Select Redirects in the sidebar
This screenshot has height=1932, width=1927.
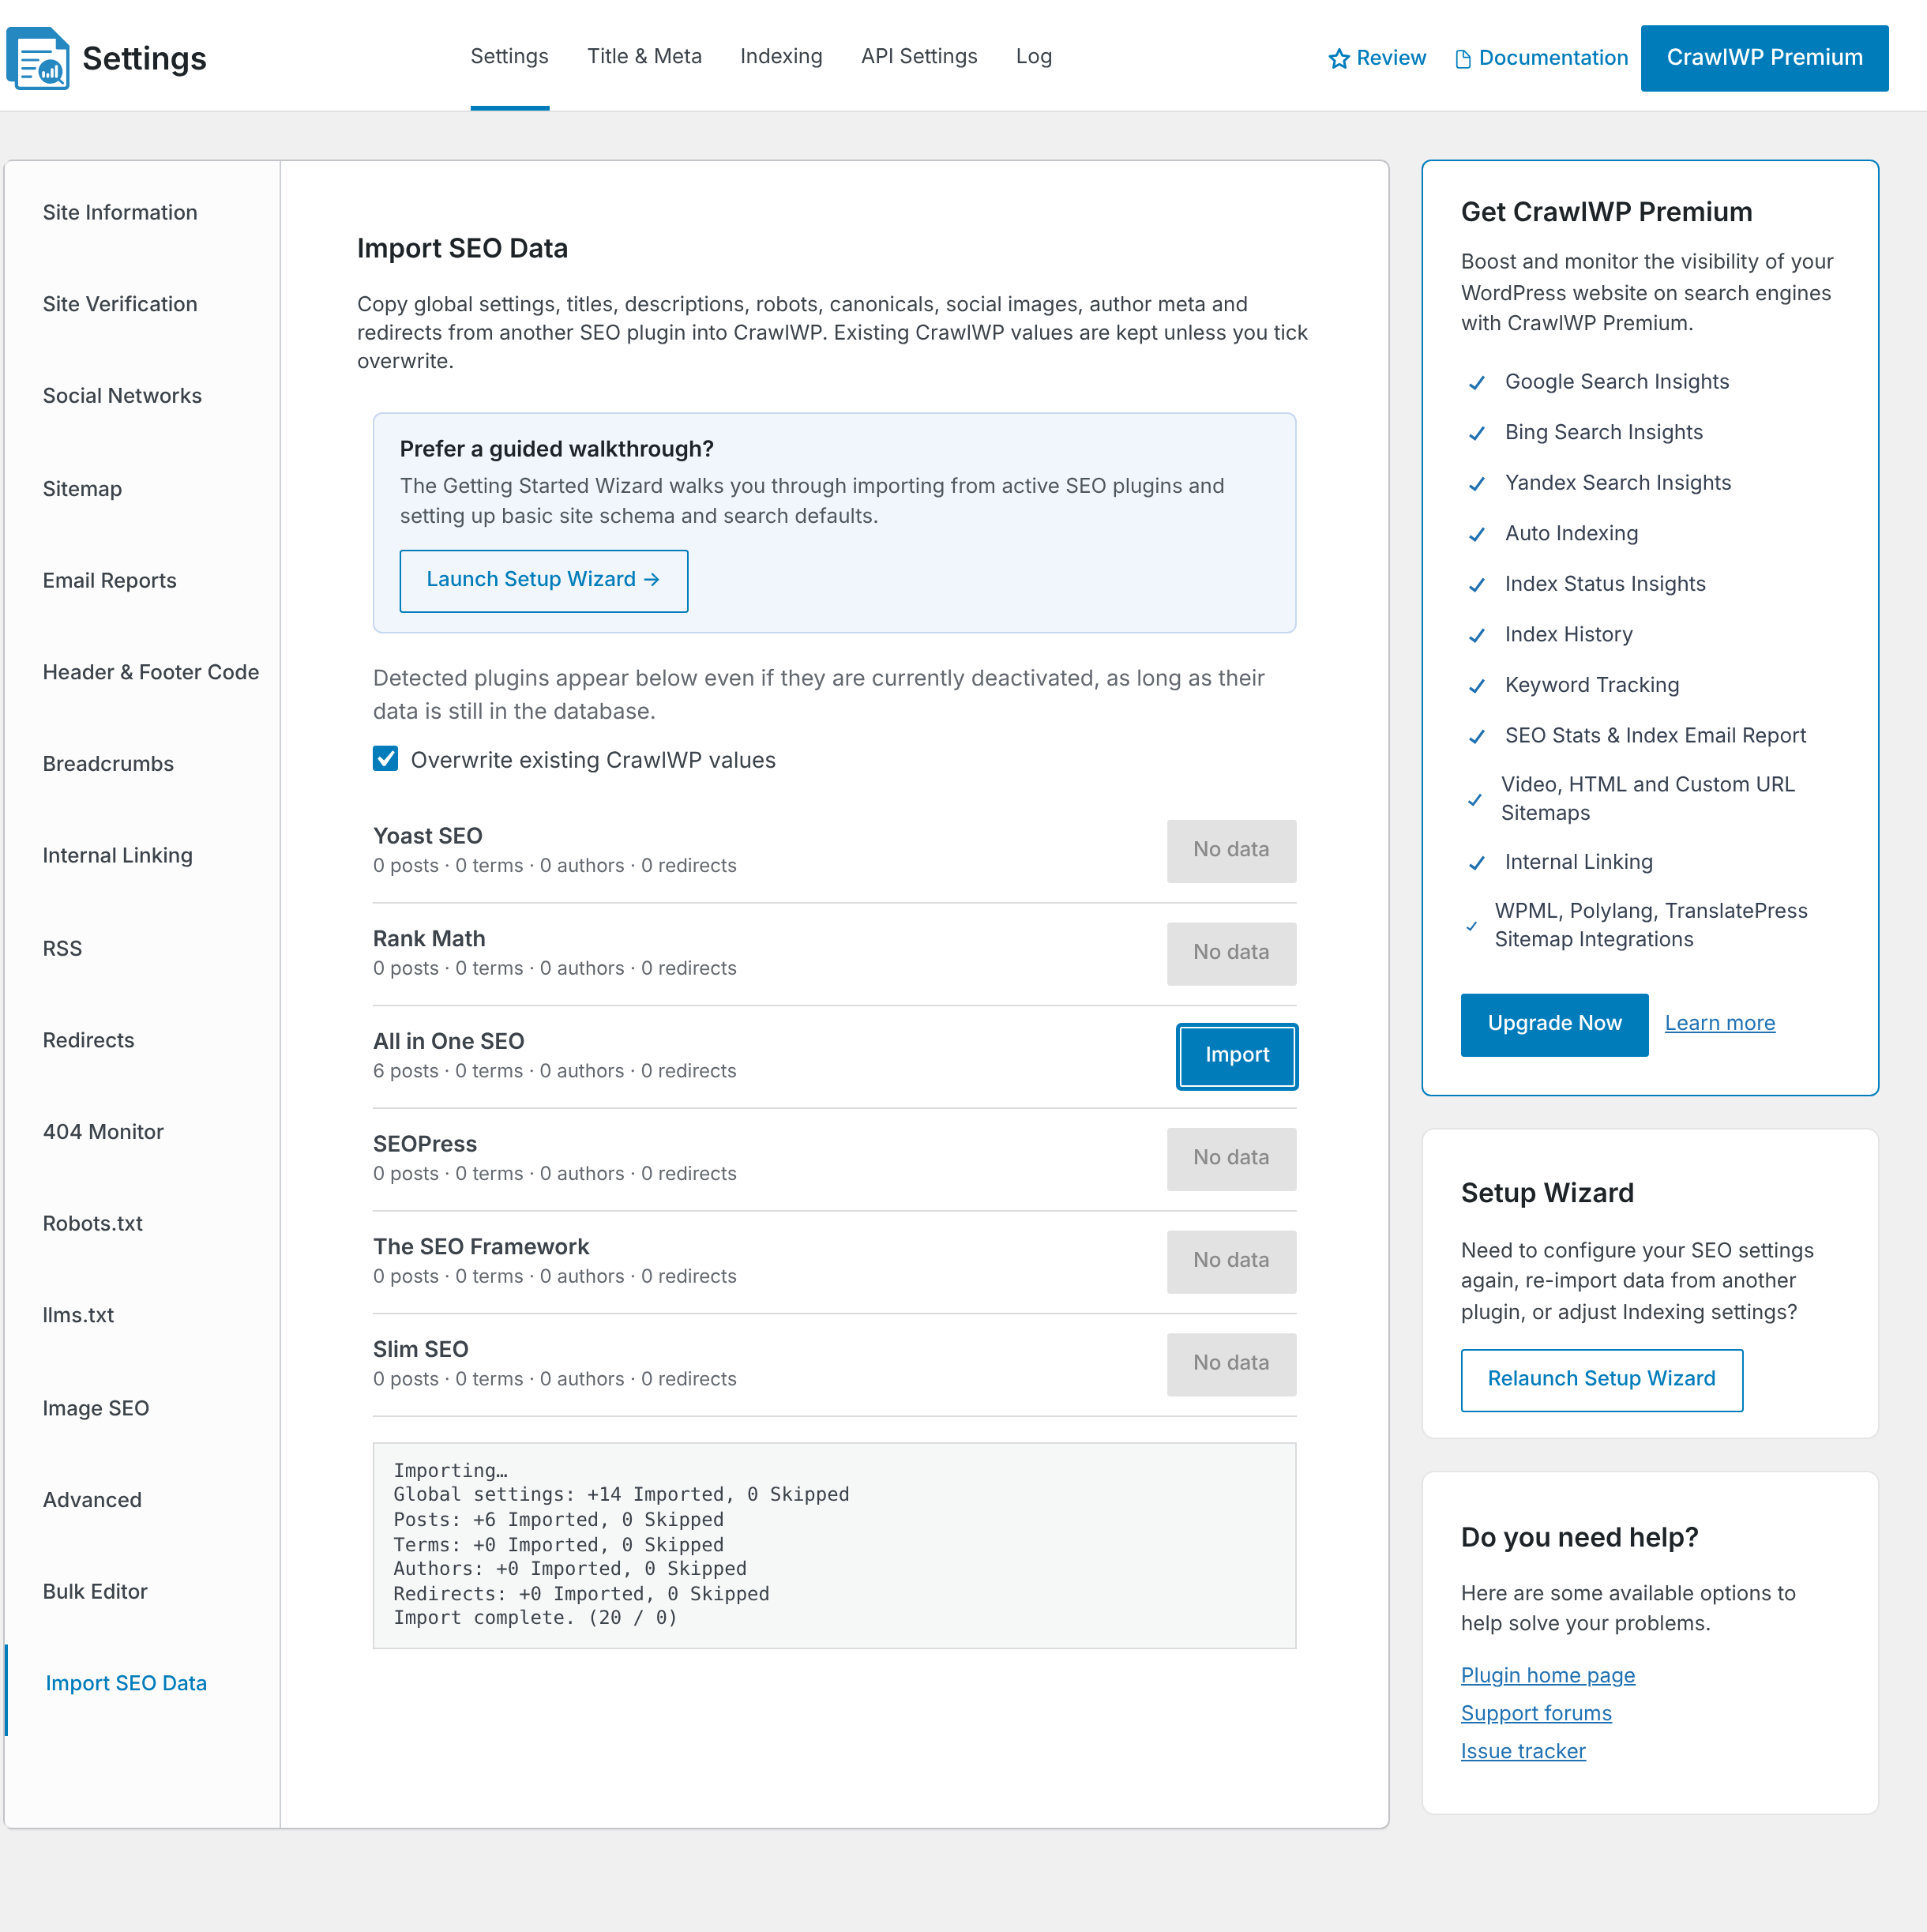tap(88, 1040)
